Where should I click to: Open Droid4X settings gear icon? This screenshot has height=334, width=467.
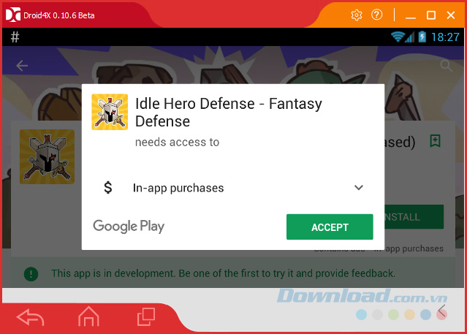point(357,15)
